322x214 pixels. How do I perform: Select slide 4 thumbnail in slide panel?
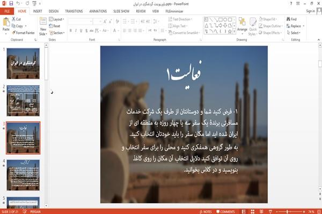click(23, 175)
